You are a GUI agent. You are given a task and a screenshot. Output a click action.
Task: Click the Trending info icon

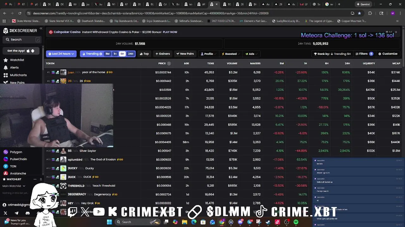point(101,54)
